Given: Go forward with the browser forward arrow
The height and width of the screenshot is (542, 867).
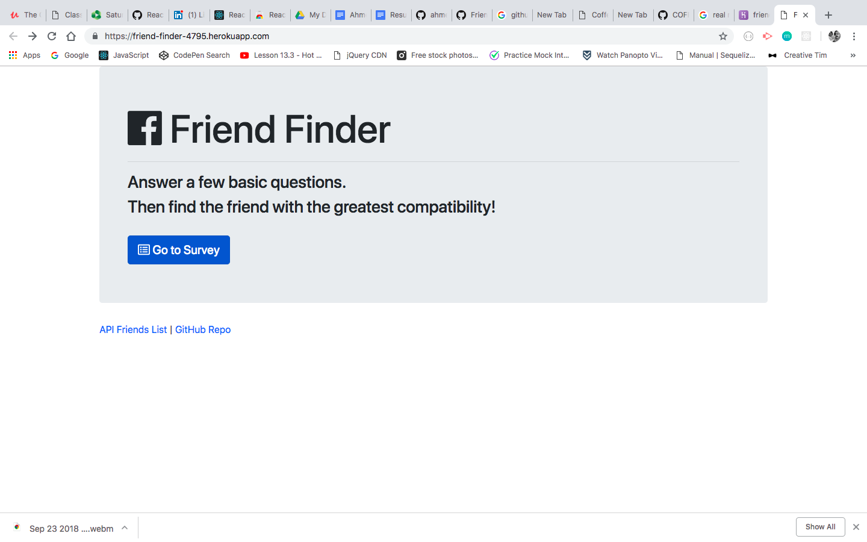Looking at the screenshot, I should (33, 36).
